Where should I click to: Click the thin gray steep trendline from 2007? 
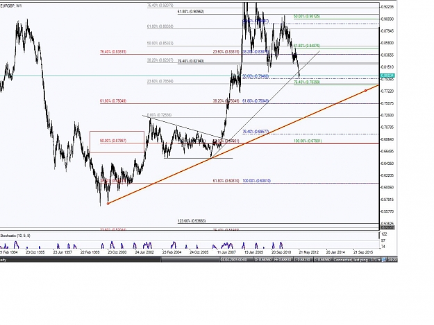(x=265, y=104)
